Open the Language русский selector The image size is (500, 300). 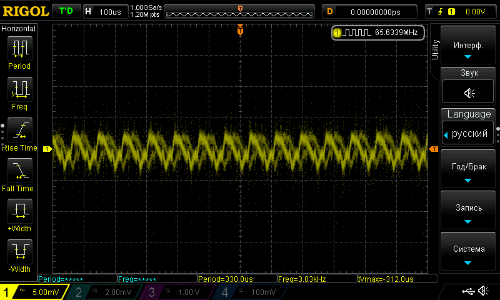tap(468, 134)
